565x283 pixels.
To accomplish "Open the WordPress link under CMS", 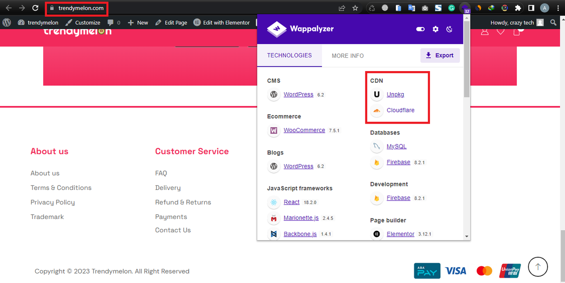I will [x=298, y=94].
